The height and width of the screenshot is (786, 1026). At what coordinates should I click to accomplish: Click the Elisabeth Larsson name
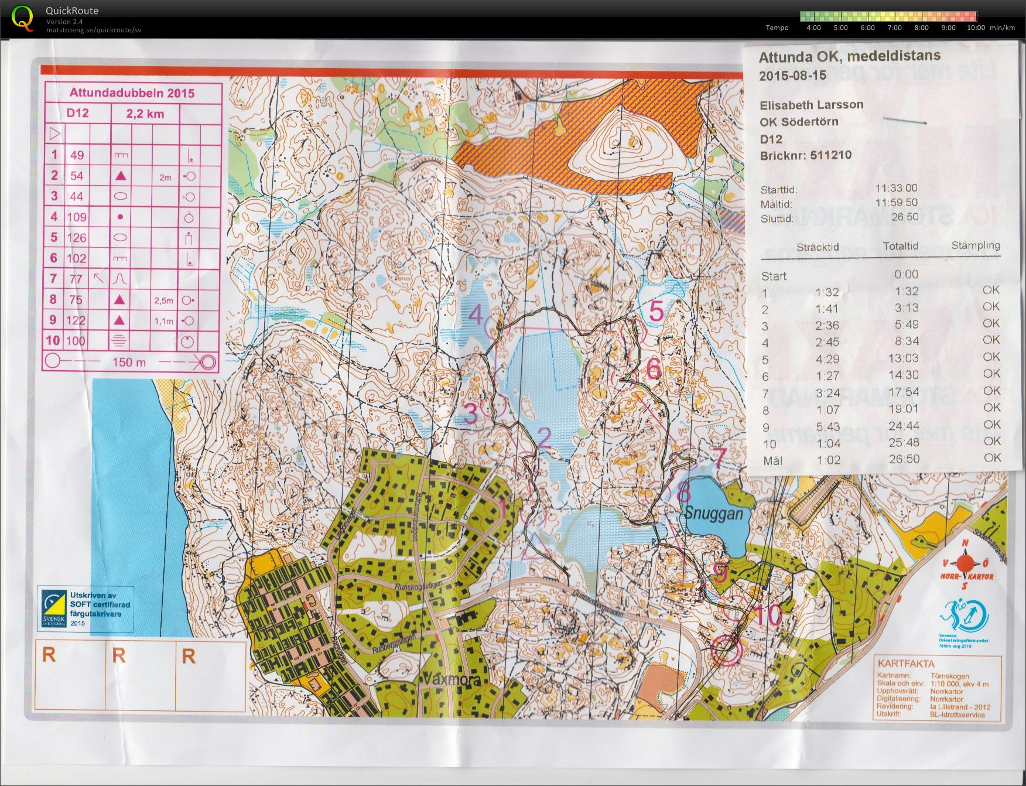(811, 105)
